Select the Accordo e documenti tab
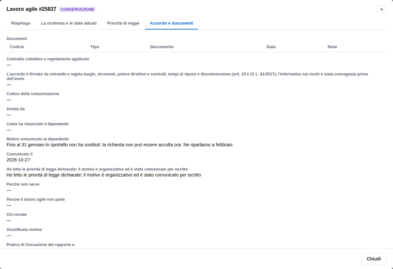 [171, 23]
